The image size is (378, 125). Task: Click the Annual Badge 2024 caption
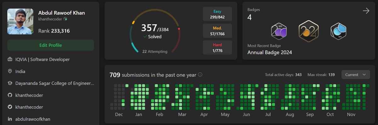tap(270, 52)
